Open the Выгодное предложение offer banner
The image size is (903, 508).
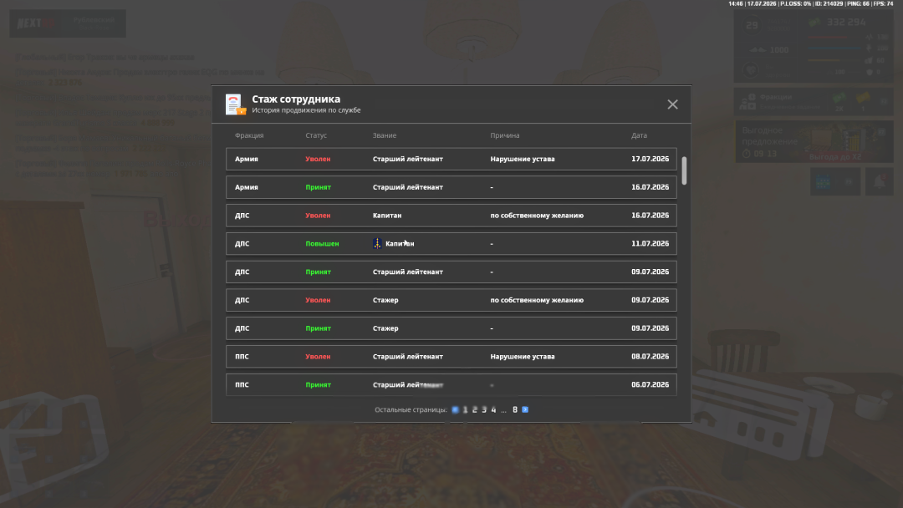coord(814,141)
